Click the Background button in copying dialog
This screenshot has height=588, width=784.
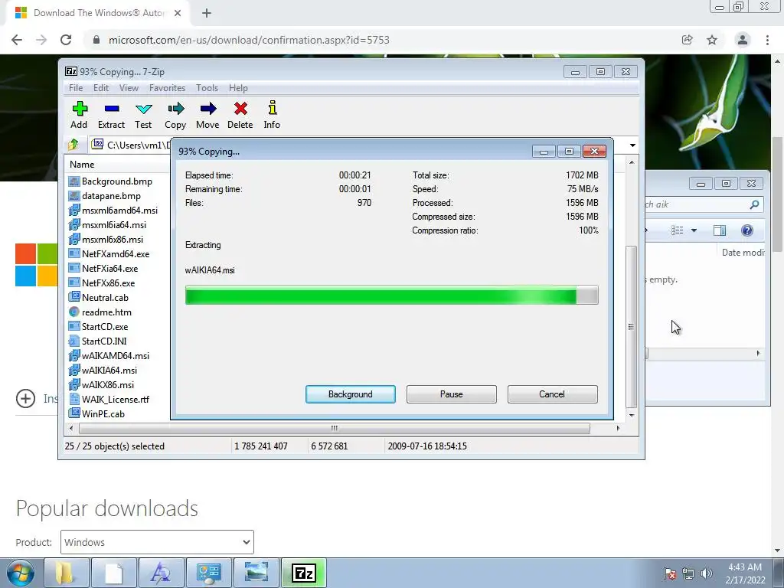(x=351, y=394)
